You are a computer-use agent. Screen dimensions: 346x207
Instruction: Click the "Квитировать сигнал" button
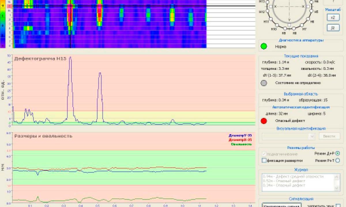point(281,205)
